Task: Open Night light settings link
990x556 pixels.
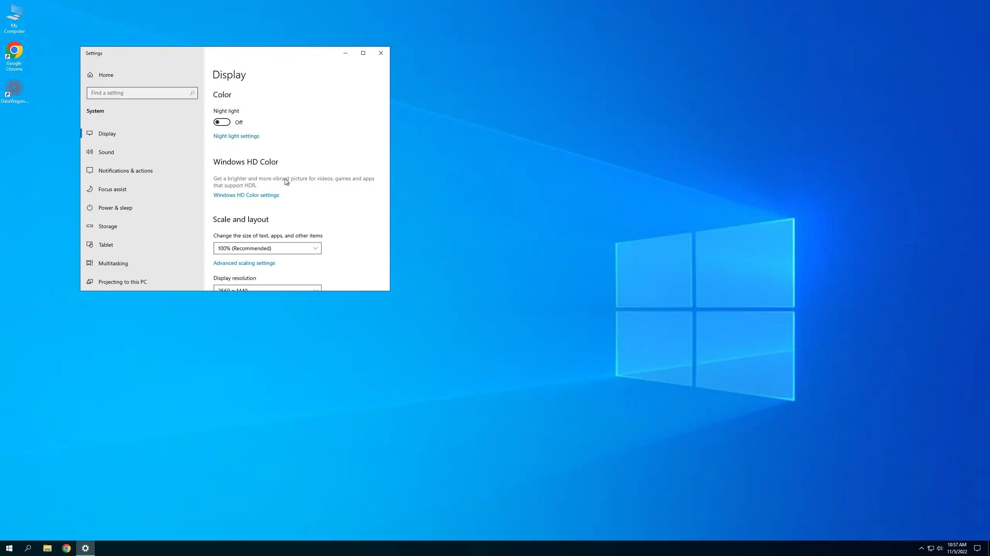Action: (x=236, y=136)
